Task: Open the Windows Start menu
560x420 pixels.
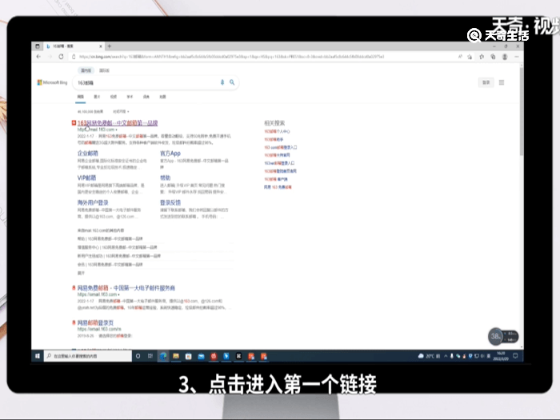Action: click(37, 356)
